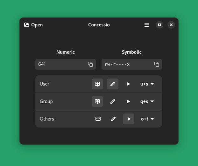This screenshot has width=198, height=166.
Task: Toggle execute permission for Group
Action: tap(128, 101)
